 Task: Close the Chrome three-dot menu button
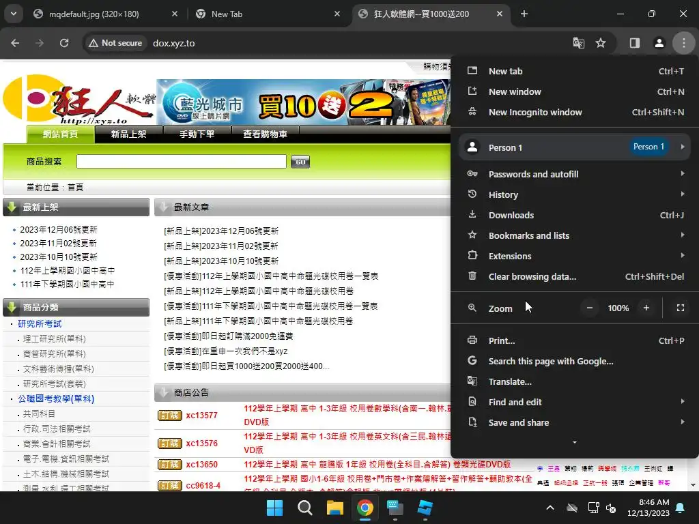[683, 43]
